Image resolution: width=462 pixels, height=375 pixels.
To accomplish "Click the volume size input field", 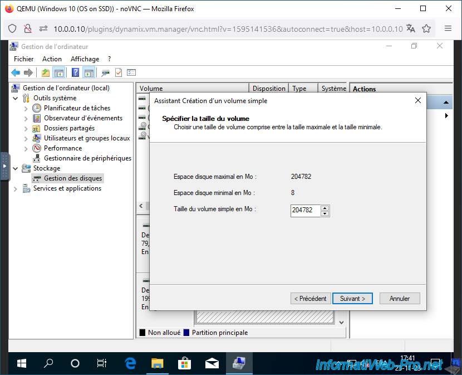I will tap(305, 211).
